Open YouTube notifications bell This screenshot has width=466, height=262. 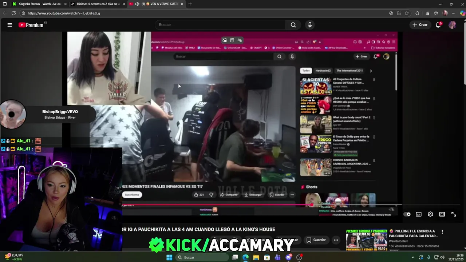point(439,25)
